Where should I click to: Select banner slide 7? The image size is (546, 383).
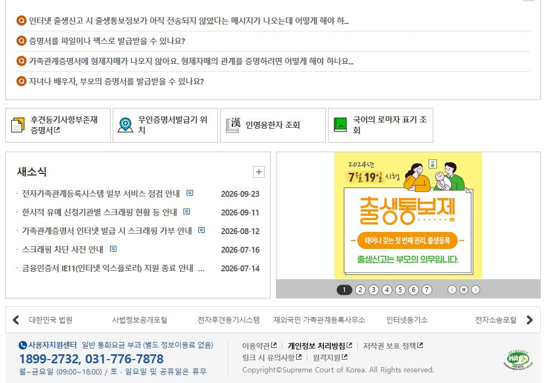pos(426,290)
